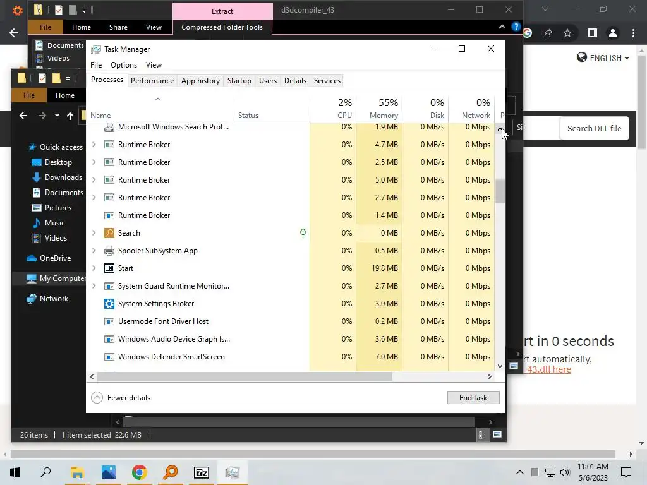The height and width of the screenshot is (485, 647).
Task: Click the Search process magnifier icon
Action: click(x=109, y=233)
